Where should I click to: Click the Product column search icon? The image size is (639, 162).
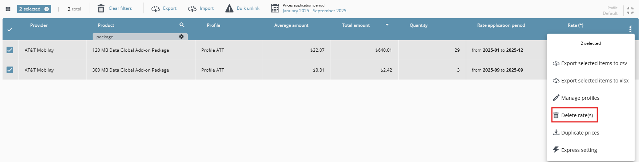point(182,25)
